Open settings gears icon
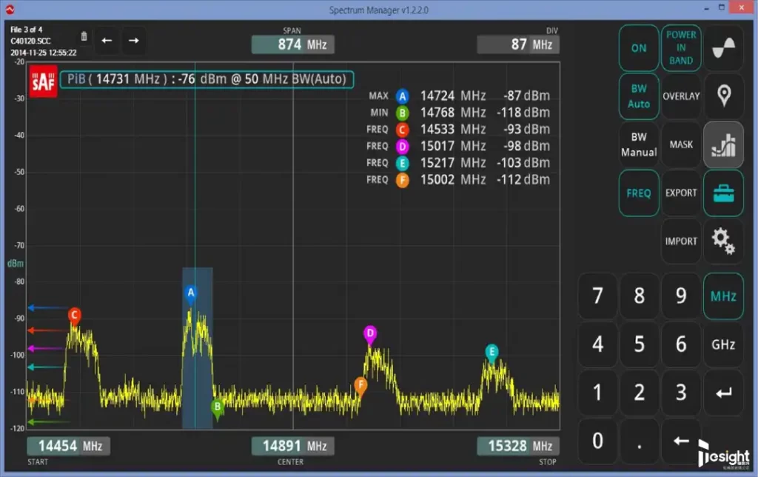758x477 pixels. pos(723,241)
